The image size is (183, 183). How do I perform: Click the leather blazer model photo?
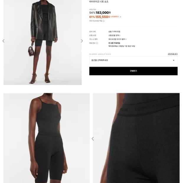coord(43,43)
